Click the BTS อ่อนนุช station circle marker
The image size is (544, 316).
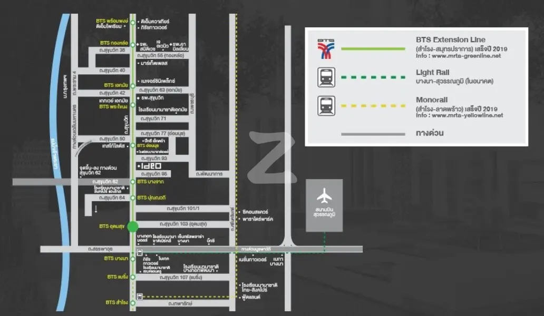132,146
